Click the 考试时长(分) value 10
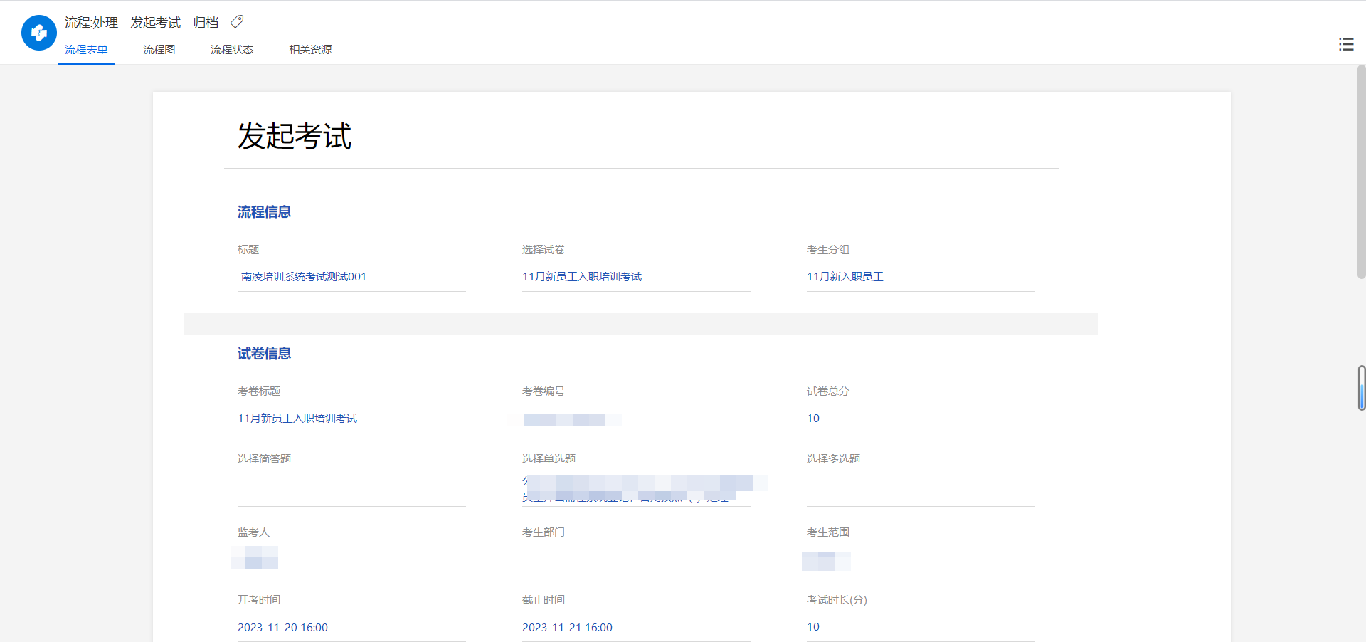 (813, 626)
